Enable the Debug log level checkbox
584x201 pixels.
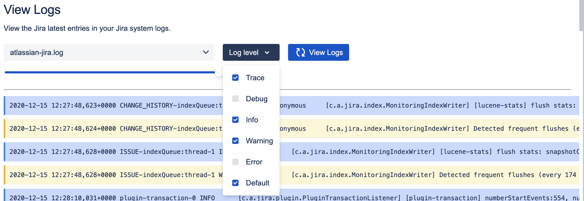tap(235, 99)
